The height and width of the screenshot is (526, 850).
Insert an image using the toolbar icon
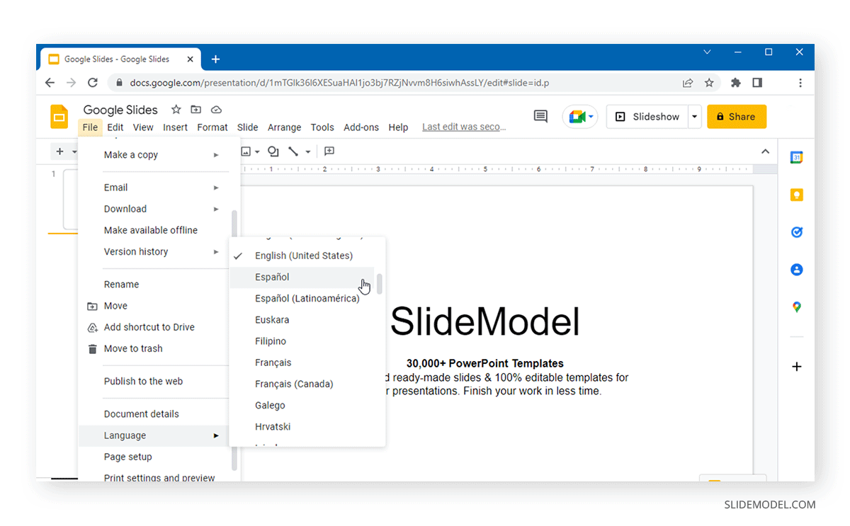click(246, 151)
